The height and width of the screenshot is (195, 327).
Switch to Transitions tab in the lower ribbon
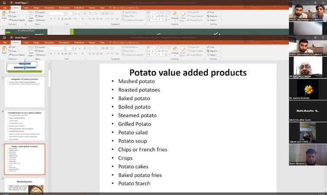(49, 42)
